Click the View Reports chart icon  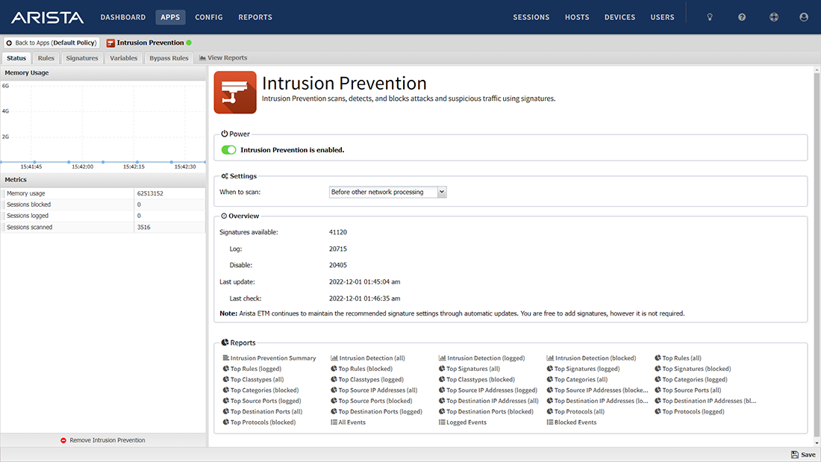click(202, 57)
